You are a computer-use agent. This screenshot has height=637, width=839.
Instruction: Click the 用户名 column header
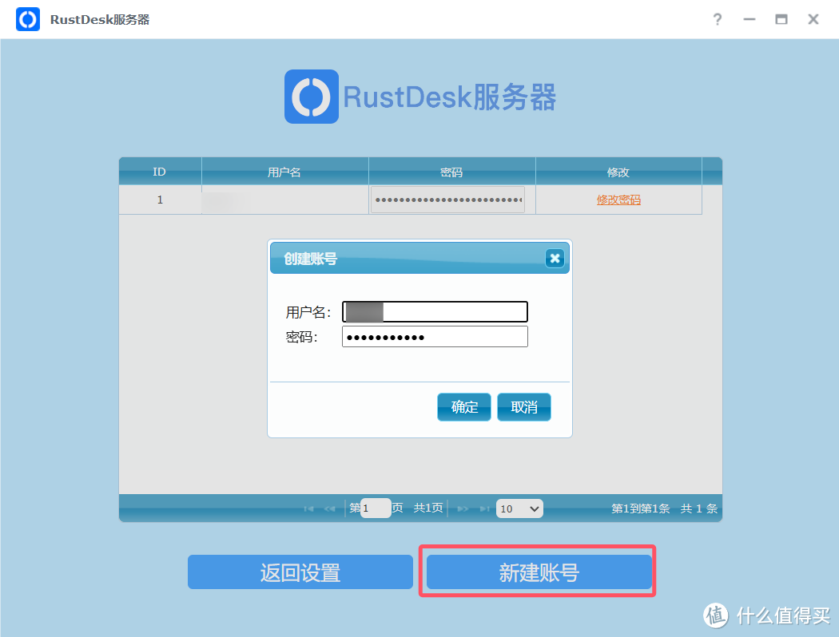tap(284, 171)
